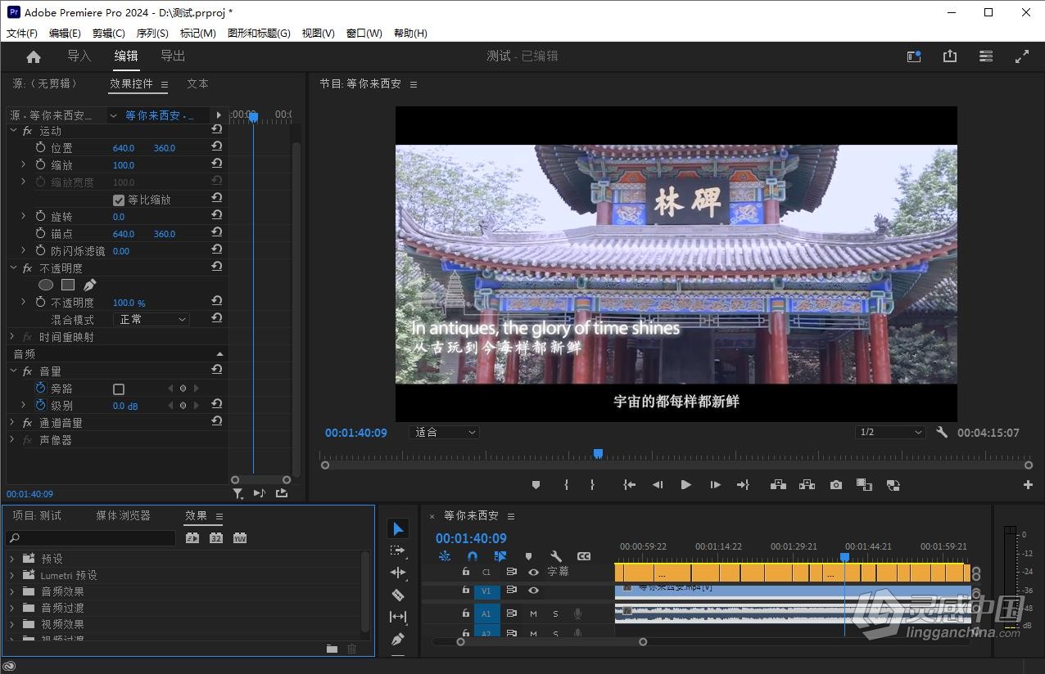Maximize video output fullscreen icon
The width and height of the screenshot is (1045, 674).
(x=1022, y=56)
